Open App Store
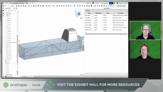The height and width of the screenshot is (92, 163). [97, 3]
